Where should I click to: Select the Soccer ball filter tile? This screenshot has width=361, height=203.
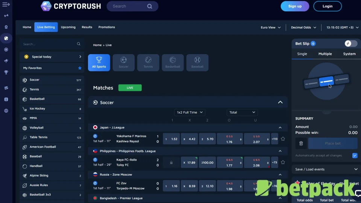pos(124,63)
